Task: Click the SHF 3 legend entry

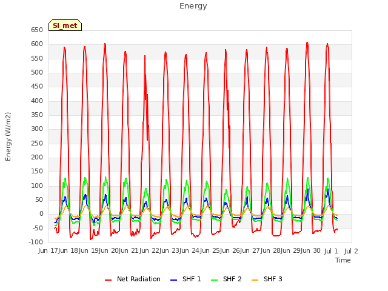Action: [267, 279]
